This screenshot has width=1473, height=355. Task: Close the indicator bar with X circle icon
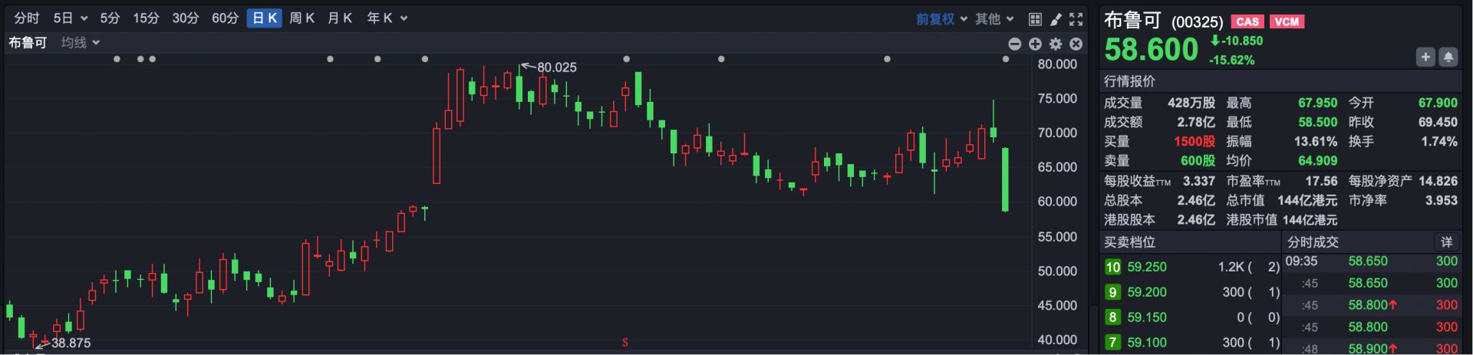(1076, 44)
